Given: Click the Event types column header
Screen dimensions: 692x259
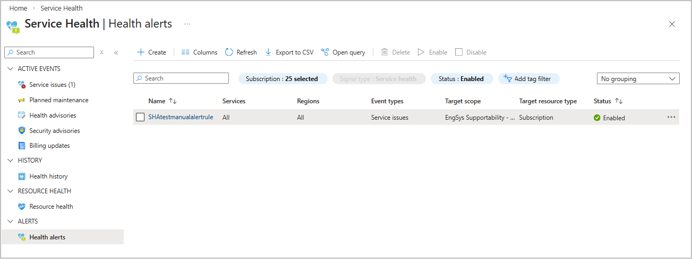Looking at the screenshot, I should (x=387, y=101).
